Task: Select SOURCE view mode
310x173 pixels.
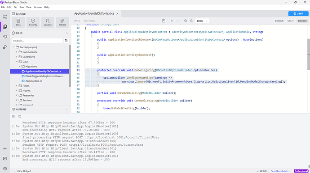Action: pos(302,21)
